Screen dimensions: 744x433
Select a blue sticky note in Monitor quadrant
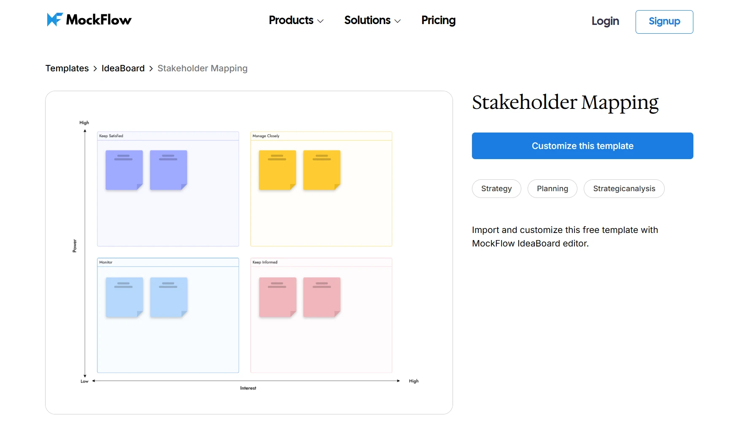(124, 297)
